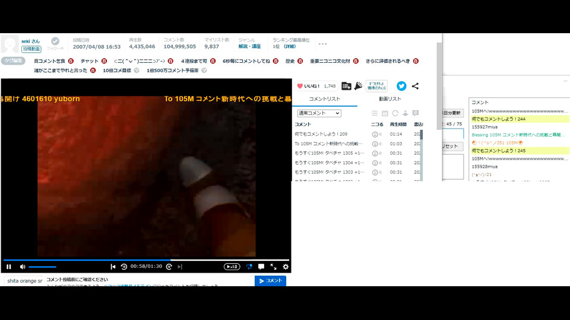Open gift ticket chance banner

tap(376, 86)
